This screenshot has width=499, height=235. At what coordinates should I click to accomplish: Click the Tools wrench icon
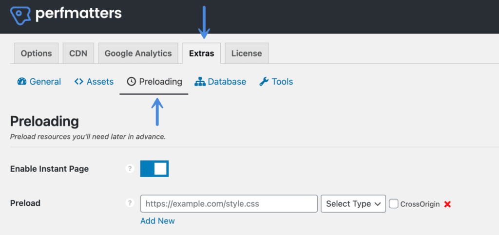(264, 82)
